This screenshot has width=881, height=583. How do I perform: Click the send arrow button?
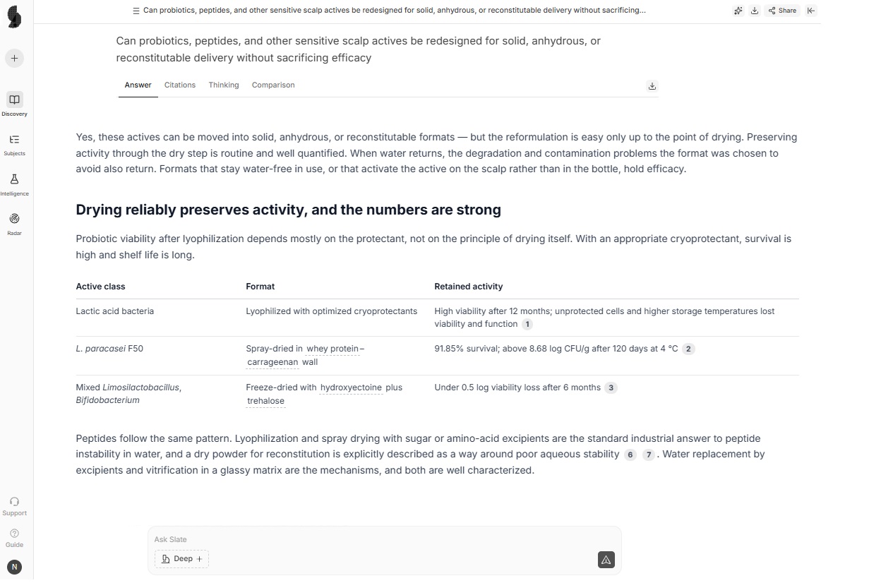(606, 560)
